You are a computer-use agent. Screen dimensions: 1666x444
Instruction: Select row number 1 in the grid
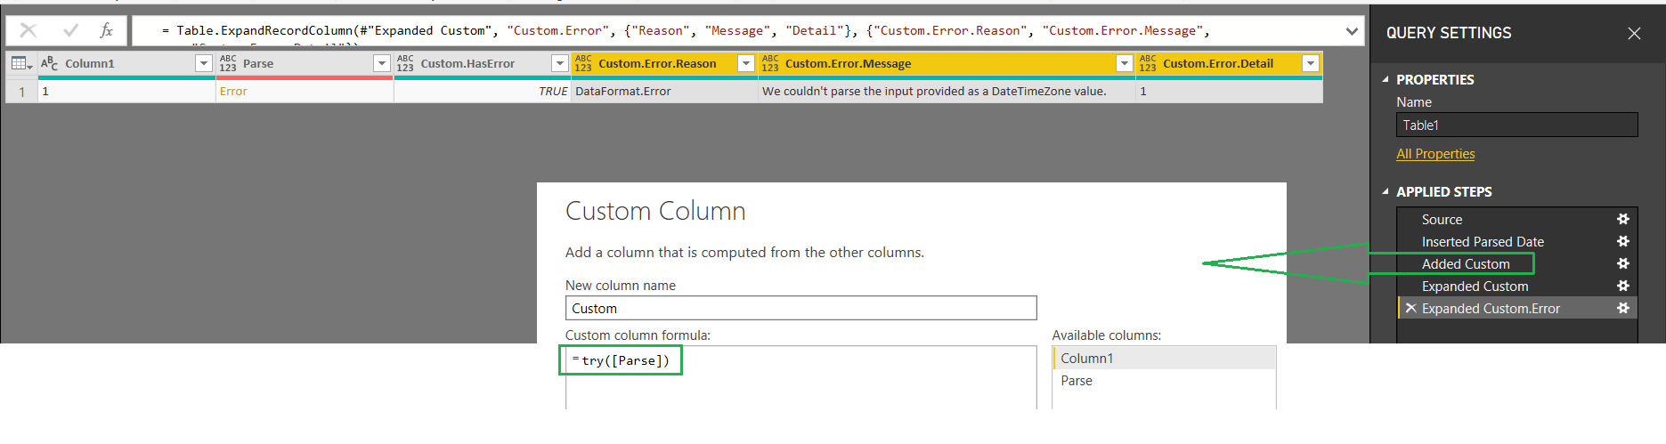pos(21,91)
